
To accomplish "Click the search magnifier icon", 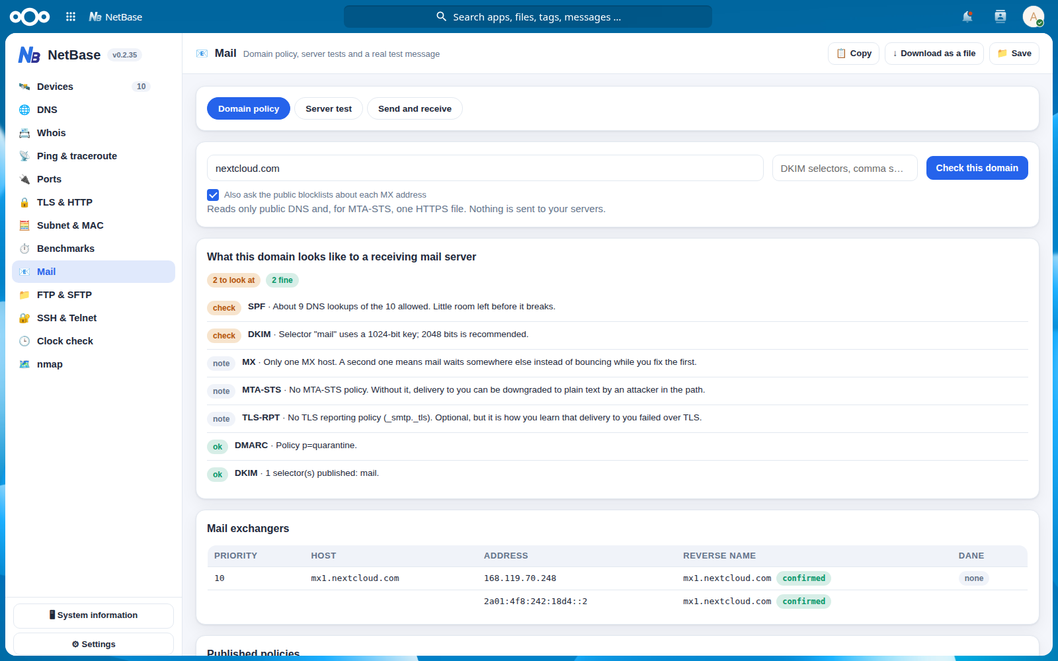I will [x=442, y=17].
